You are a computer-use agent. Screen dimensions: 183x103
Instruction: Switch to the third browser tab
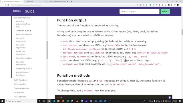coord(58,2)
